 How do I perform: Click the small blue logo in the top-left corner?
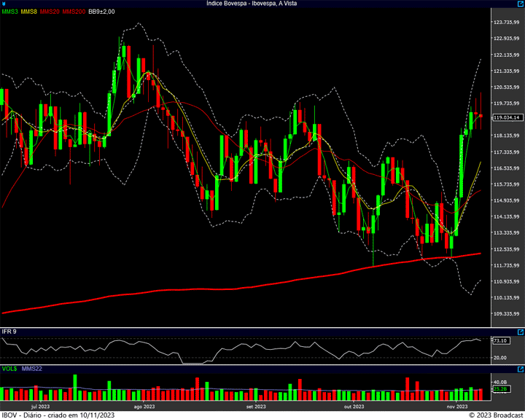(x=4, y=4)
